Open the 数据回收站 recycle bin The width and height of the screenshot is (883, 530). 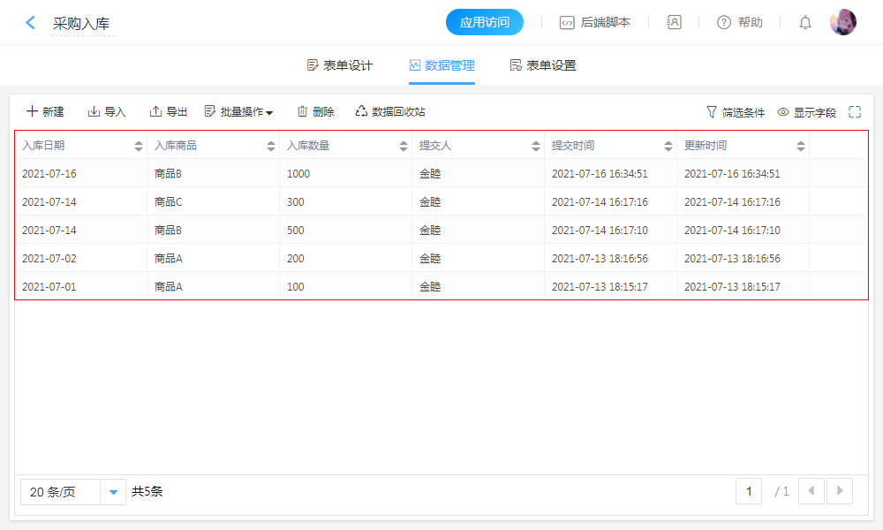(x=390, y=112)
